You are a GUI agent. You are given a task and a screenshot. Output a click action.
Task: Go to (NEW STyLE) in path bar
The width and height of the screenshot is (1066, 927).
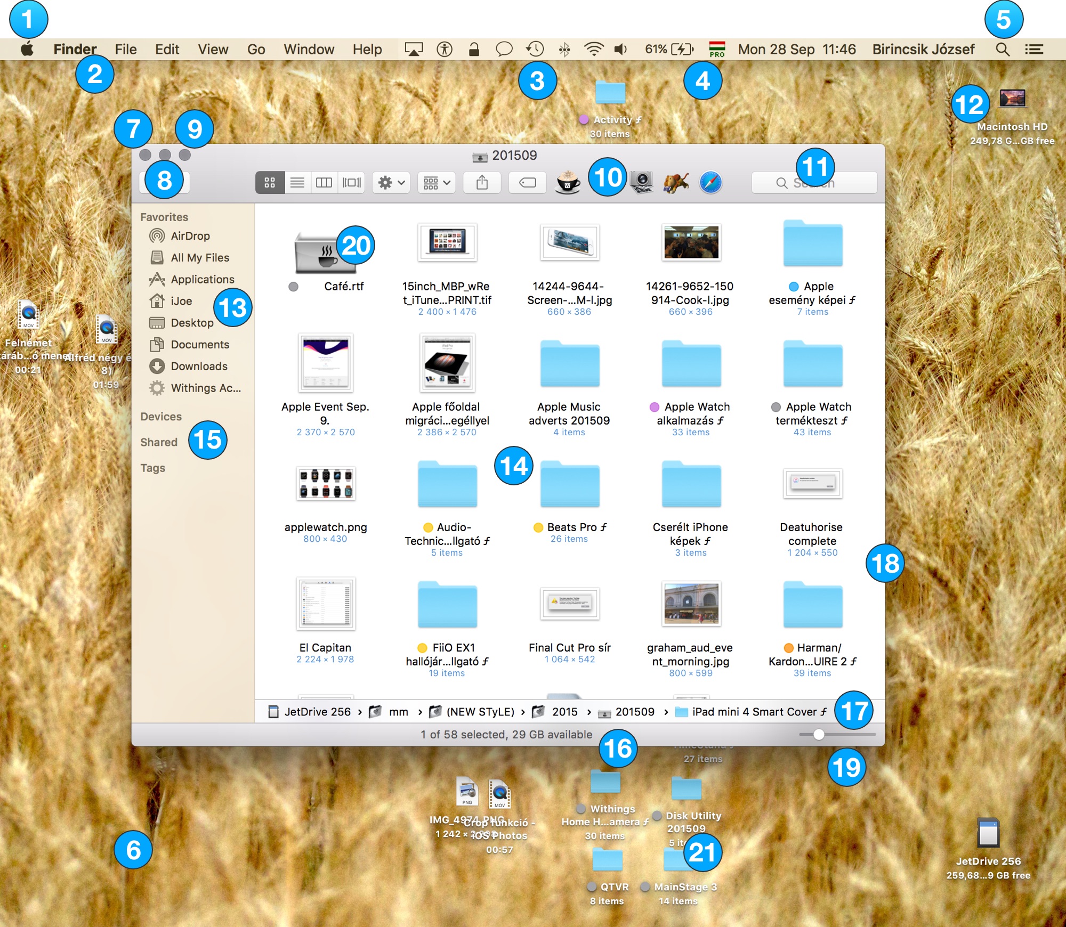(472, 712)
